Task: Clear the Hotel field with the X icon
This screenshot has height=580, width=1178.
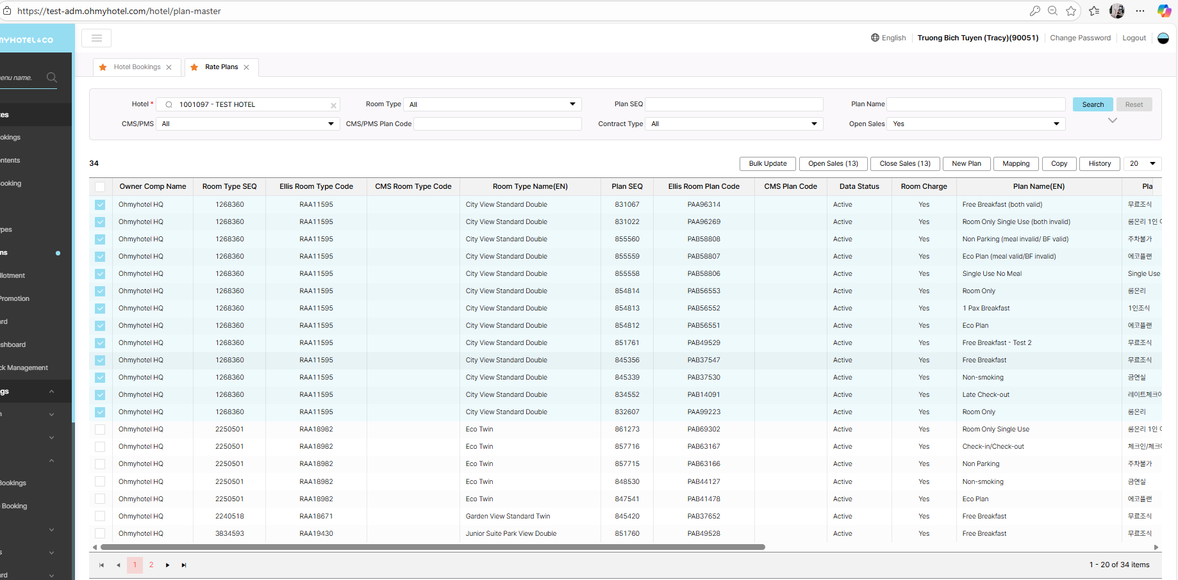Action: pos(333,106)
